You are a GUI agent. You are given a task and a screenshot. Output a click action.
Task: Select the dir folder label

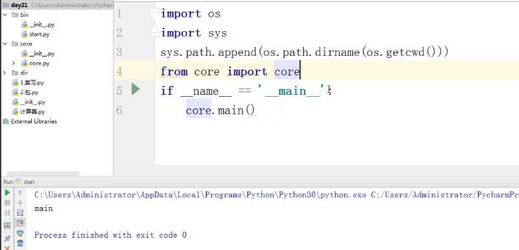click(x=24, y=73)
